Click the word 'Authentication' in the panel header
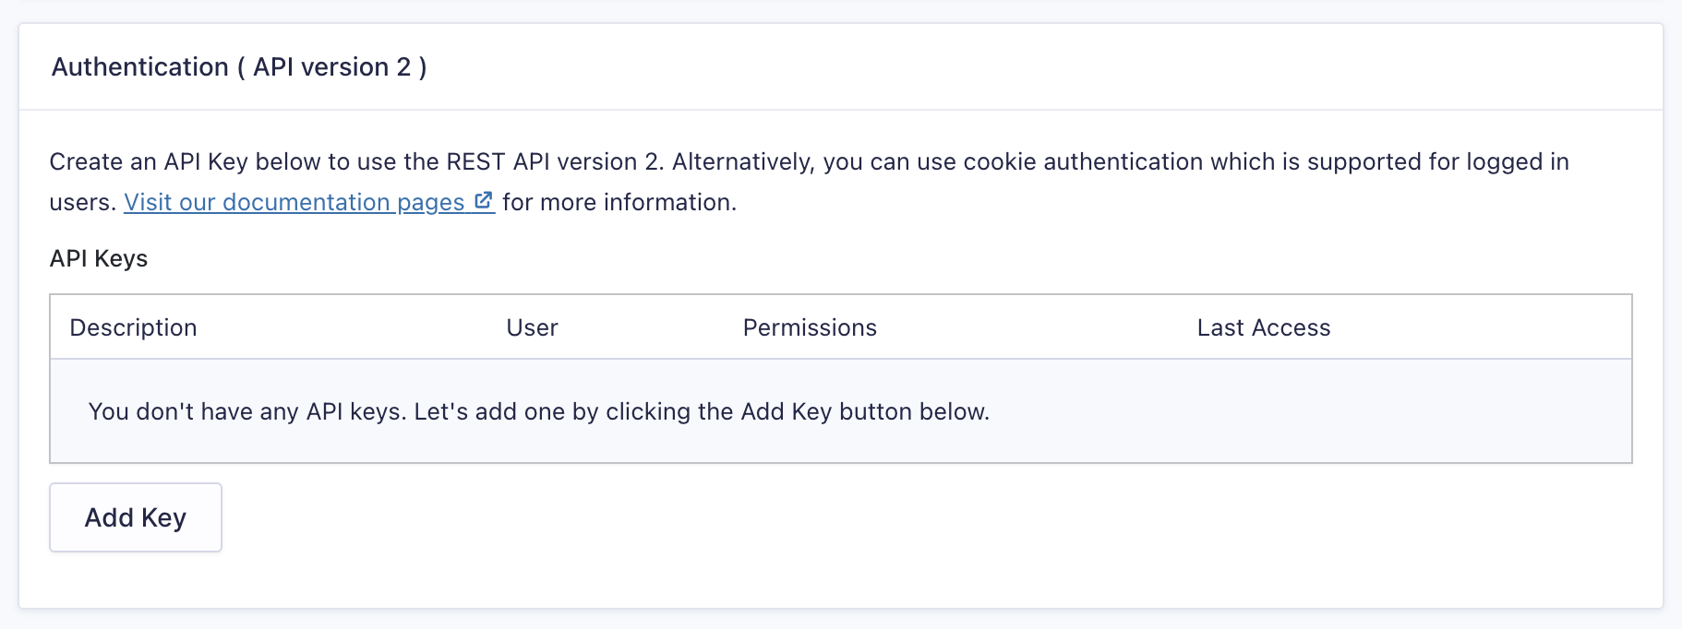 (140, 67)
